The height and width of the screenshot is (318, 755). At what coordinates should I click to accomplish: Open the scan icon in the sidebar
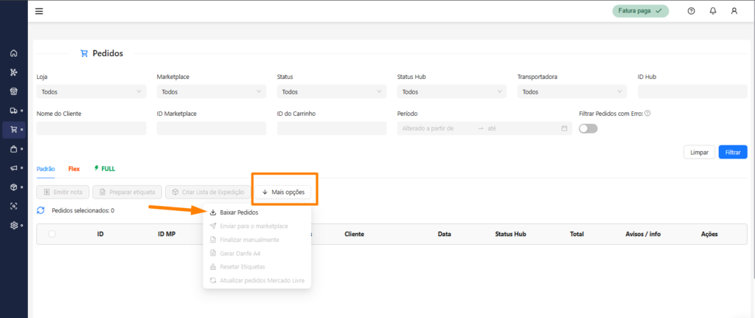[x=14, y=206]
